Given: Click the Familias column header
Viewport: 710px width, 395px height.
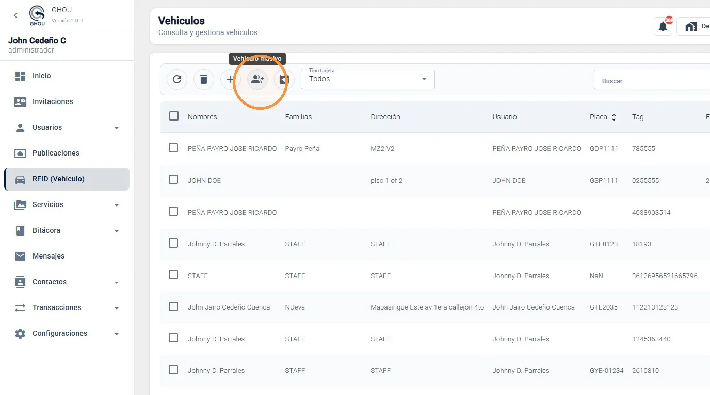Looking at the screenshot, I should point(298,117).
